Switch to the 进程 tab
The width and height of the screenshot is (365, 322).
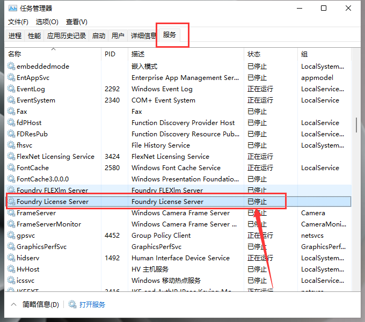coord(15,35)
